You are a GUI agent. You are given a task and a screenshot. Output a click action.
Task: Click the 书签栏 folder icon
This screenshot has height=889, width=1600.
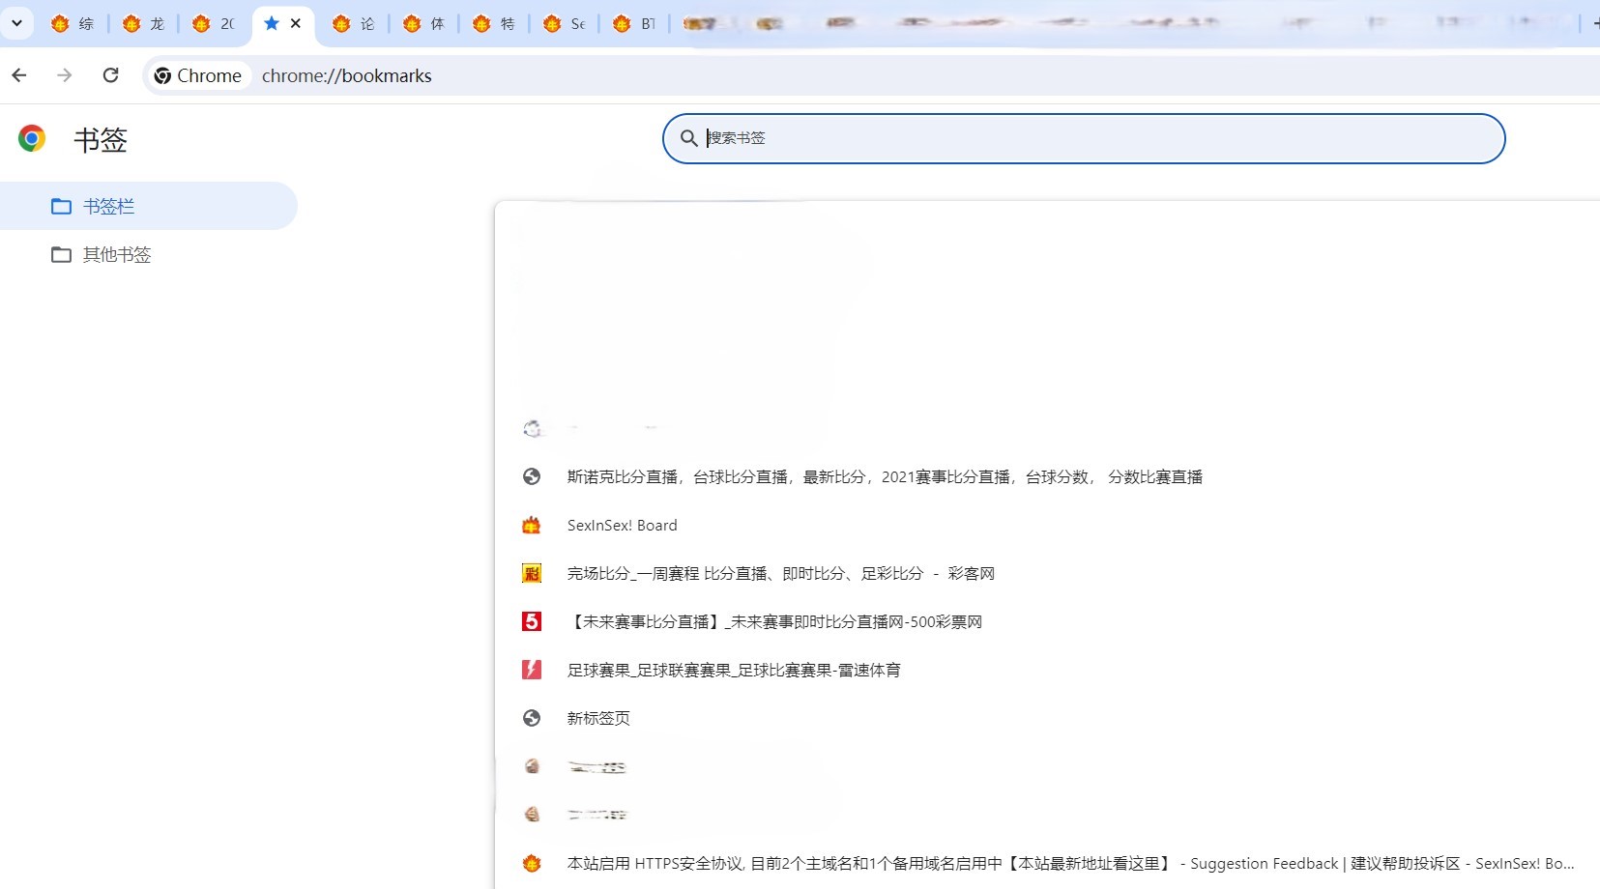click(x=61, y=206)
